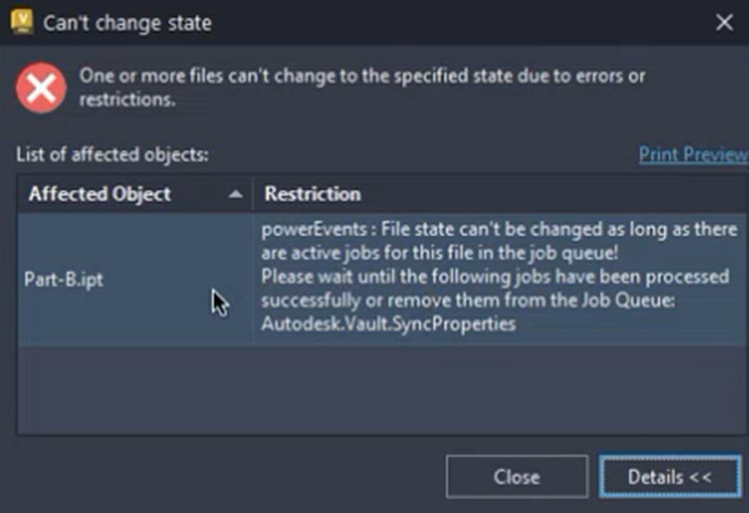Open Print Preview of affected objects
This screenshot has width=749, height=513.
pyautogui.click(x=693, y=154)
